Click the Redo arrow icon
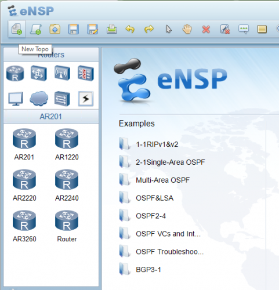The height and width of the screenshot is (290, 279). coord(149,29)
